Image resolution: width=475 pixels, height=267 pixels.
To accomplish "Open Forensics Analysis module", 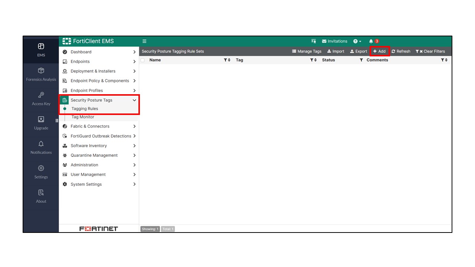I will (41, 74).
